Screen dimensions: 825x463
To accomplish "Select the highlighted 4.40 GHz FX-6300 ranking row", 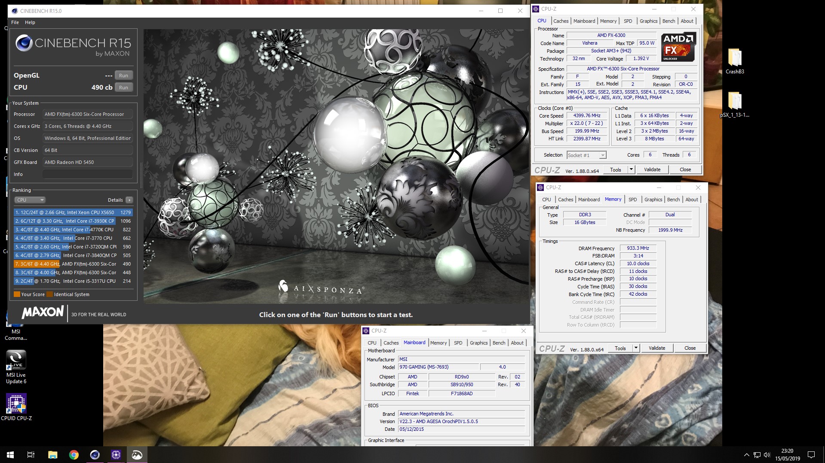I will [73, 264].
